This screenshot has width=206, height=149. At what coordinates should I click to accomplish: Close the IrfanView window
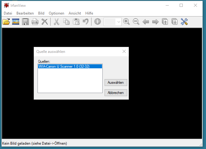click(x=195, y=5)
